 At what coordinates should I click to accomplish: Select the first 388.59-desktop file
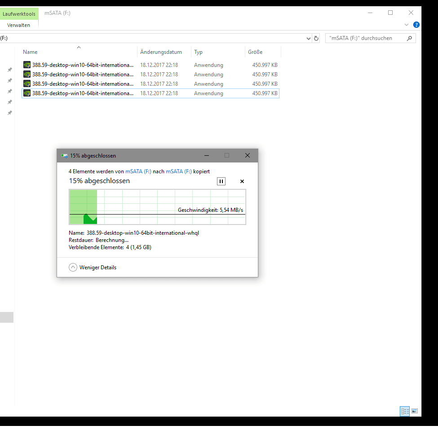[150, 65]
